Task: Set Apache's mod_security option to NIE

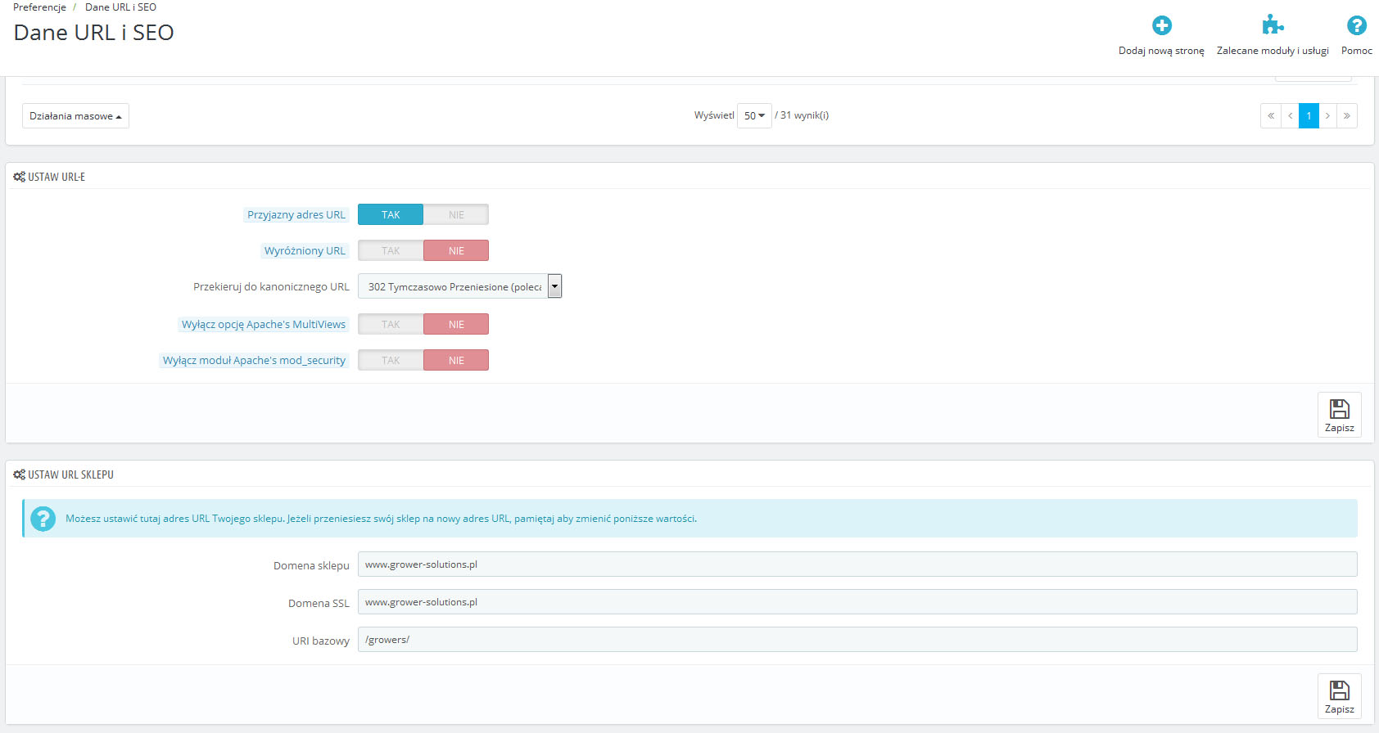Action: (456, 360)
